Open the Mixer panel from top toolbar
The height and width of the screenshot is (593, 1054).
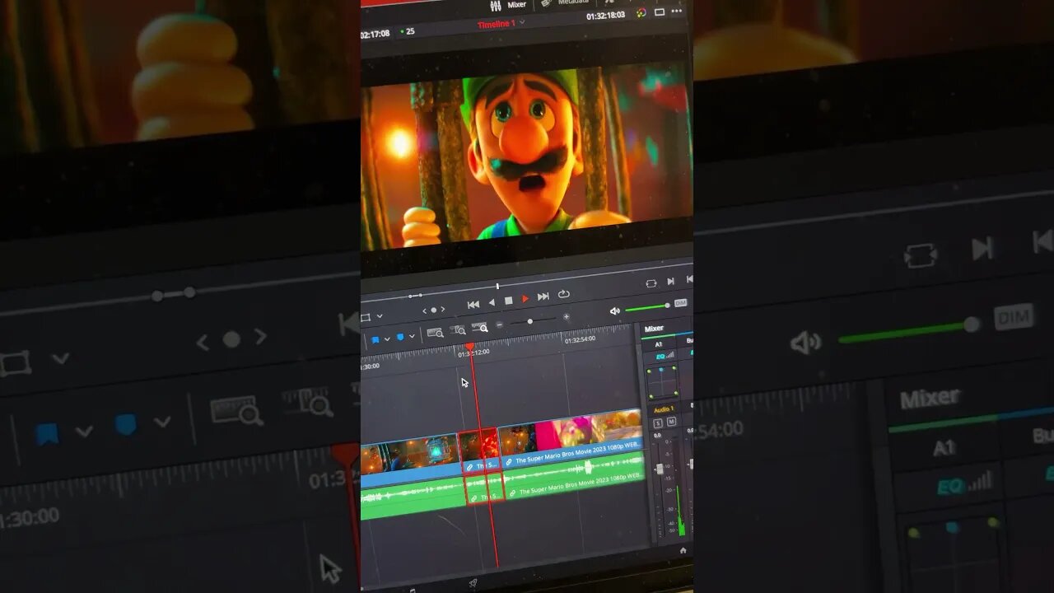point(507,5)
